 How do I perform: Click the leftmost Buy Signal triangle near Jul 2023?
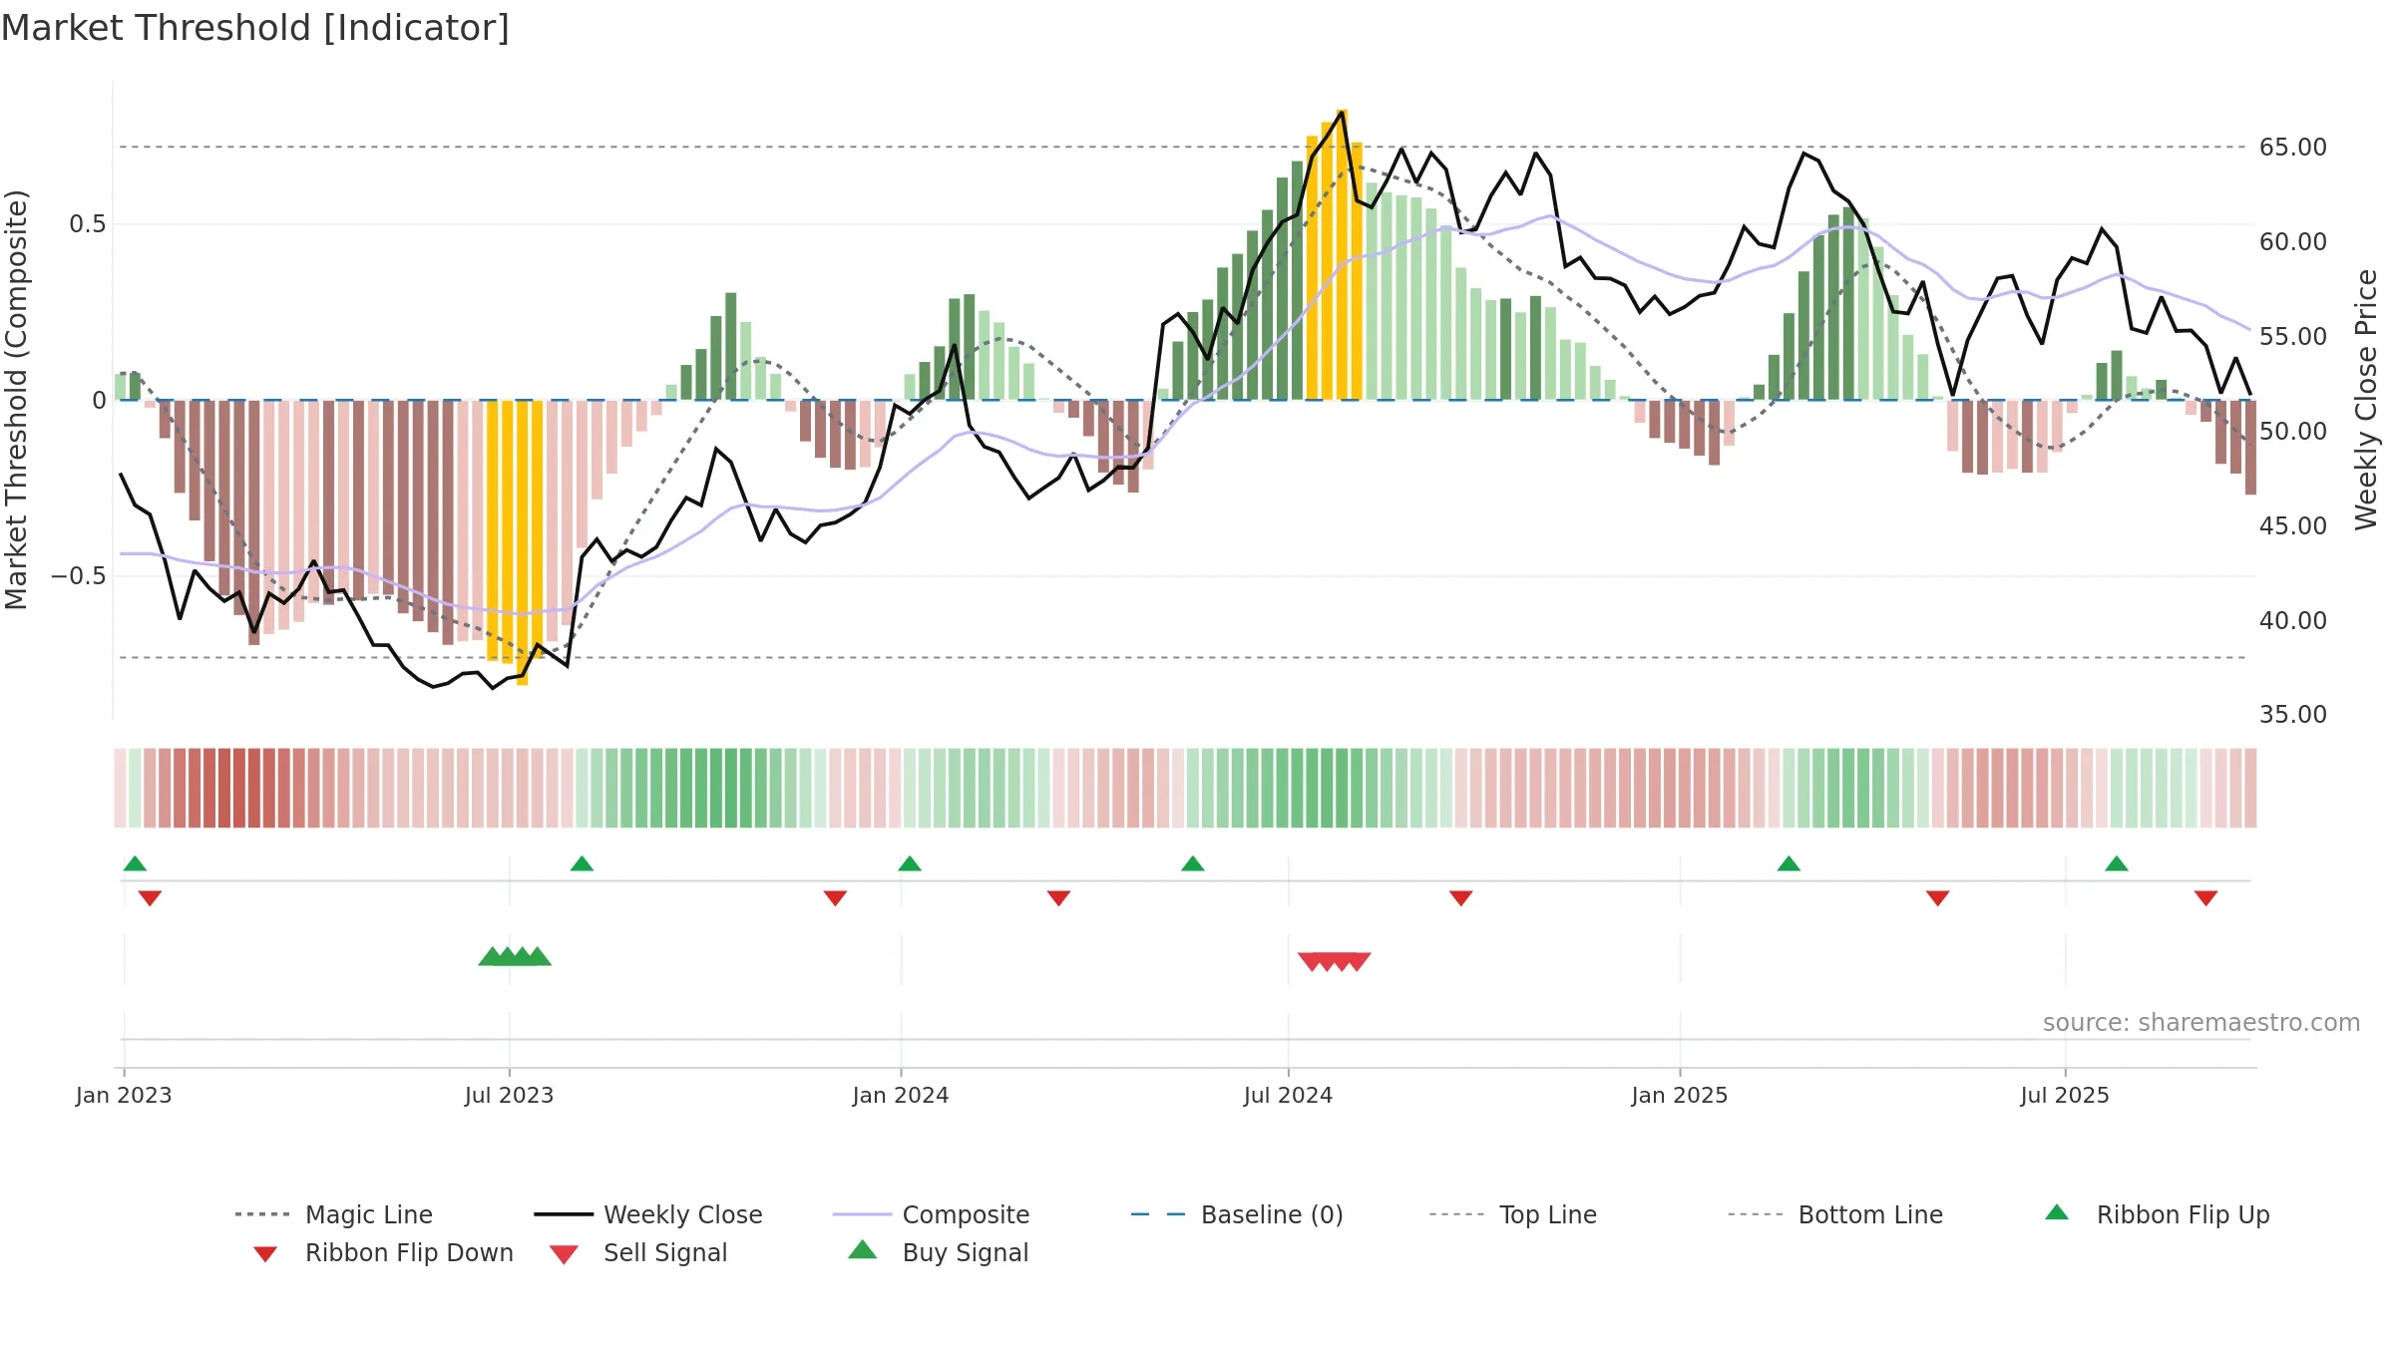(x=491, y=957)
